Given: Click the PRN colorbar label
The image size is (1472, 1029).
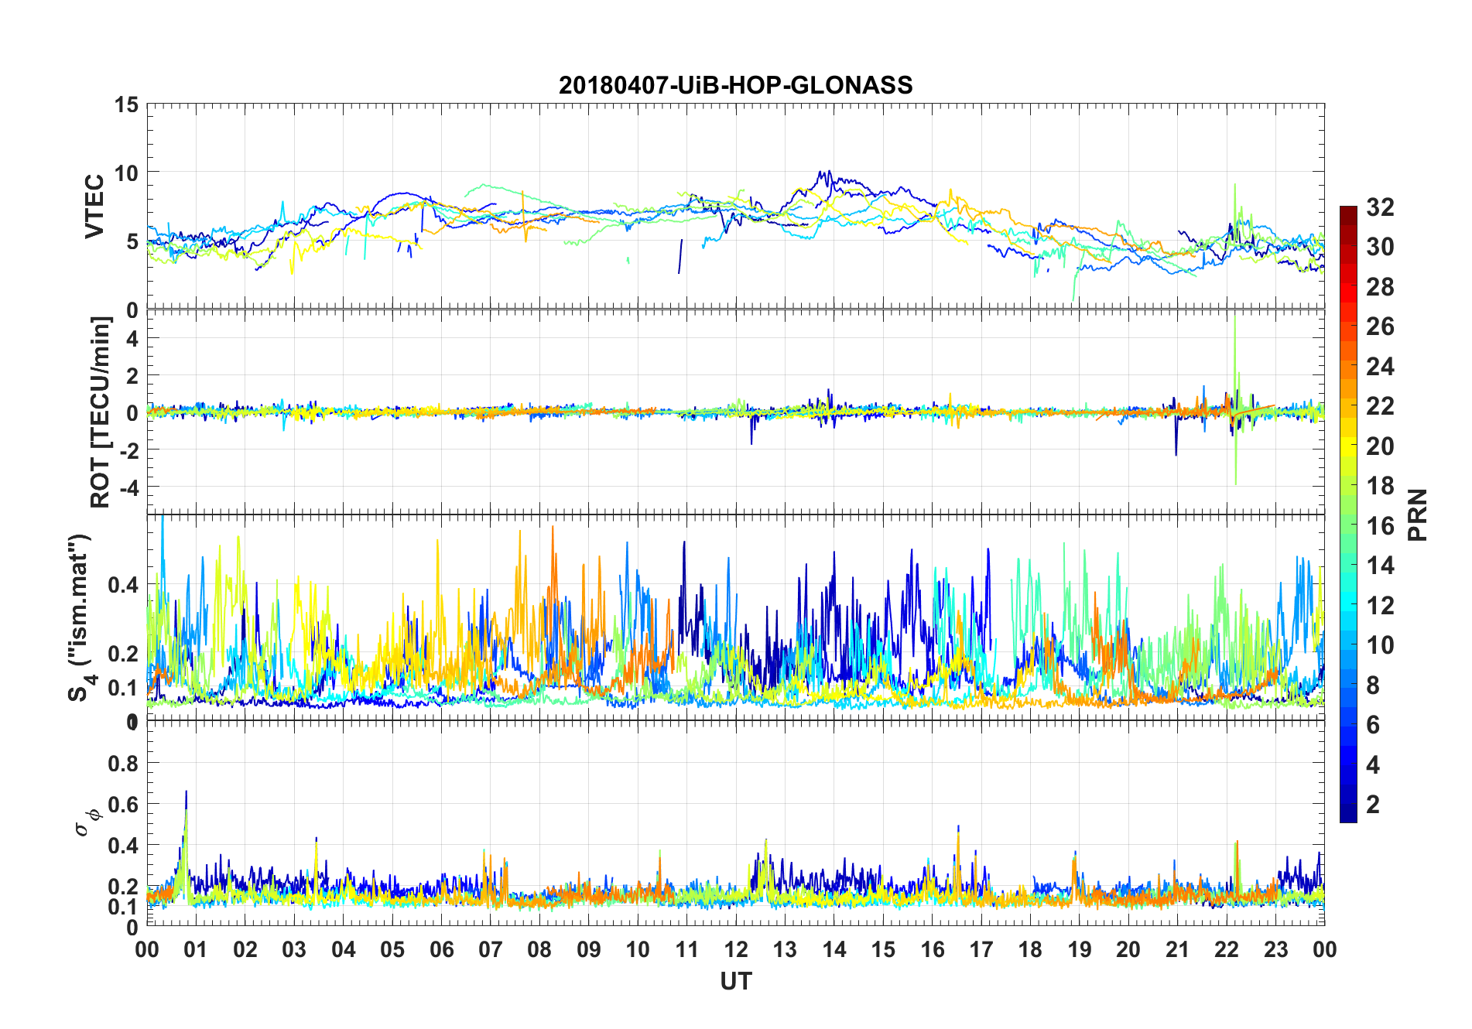Looking at the screenshot, I should pos(1418,515).
